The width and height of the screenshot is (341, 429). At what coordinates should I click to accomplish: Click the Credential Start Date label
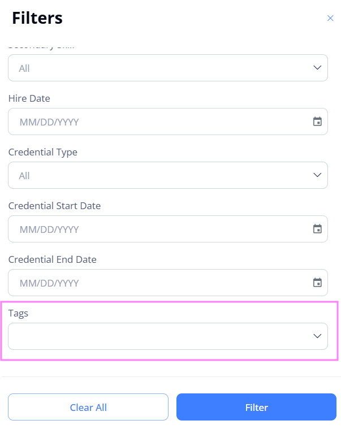coord(54,206)
